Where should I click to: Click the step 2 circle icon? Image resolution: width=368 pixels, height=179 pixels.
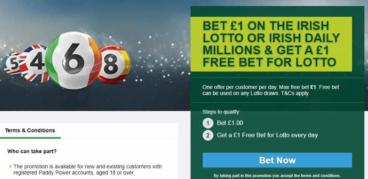click(208, 135)
